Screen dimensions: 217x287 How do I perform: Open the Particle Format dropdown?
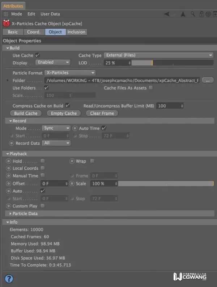tap(70, 73)
